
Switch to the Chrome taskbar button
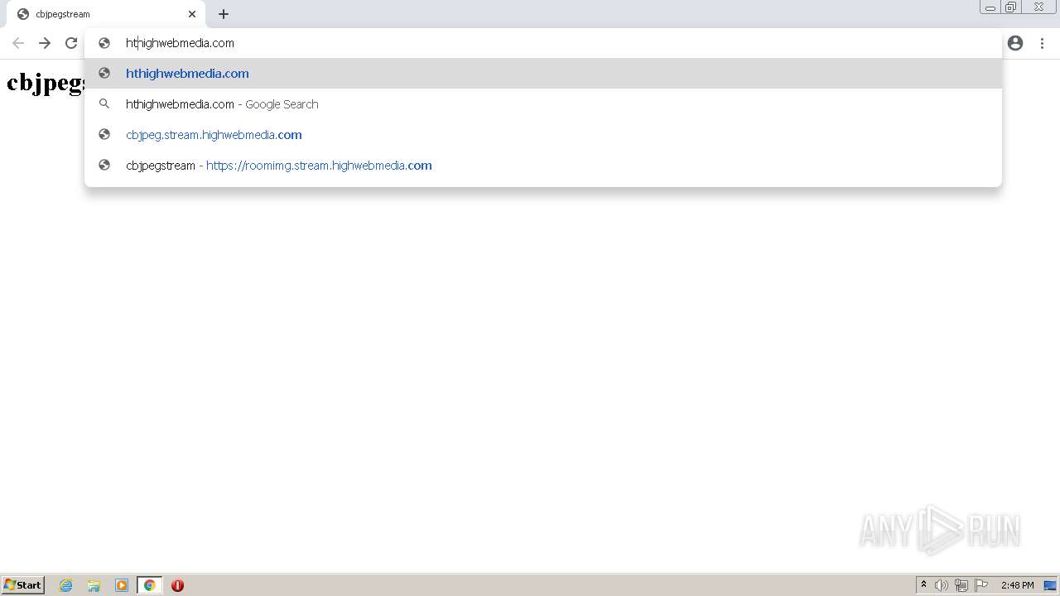pyautogui.click(x=149, y=585)
